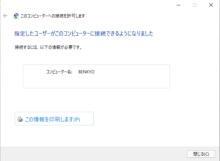
Task: Click the blue heading 指定したユーザーが…接続できるようになりました
Action: [84, 33]
